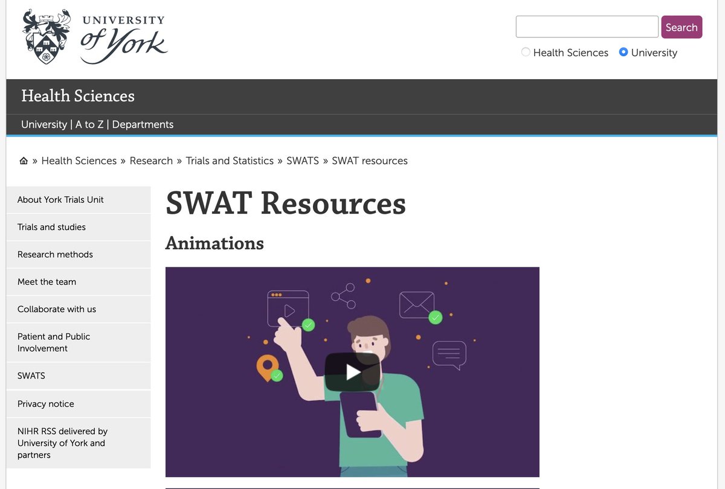Screen dimensions: 725x489
Task: Click the University of York crest logo
Action: pyautogui.click(x=45, y=36)
